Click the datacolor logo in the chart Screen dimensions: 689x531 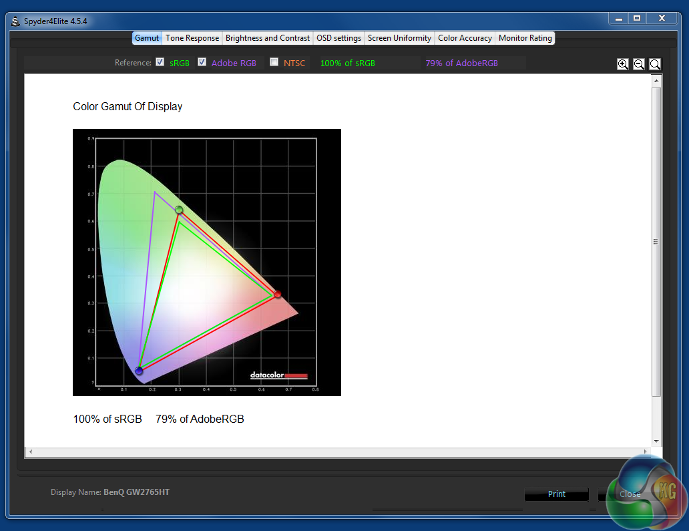pyautogui.click(x=278, y=375)
